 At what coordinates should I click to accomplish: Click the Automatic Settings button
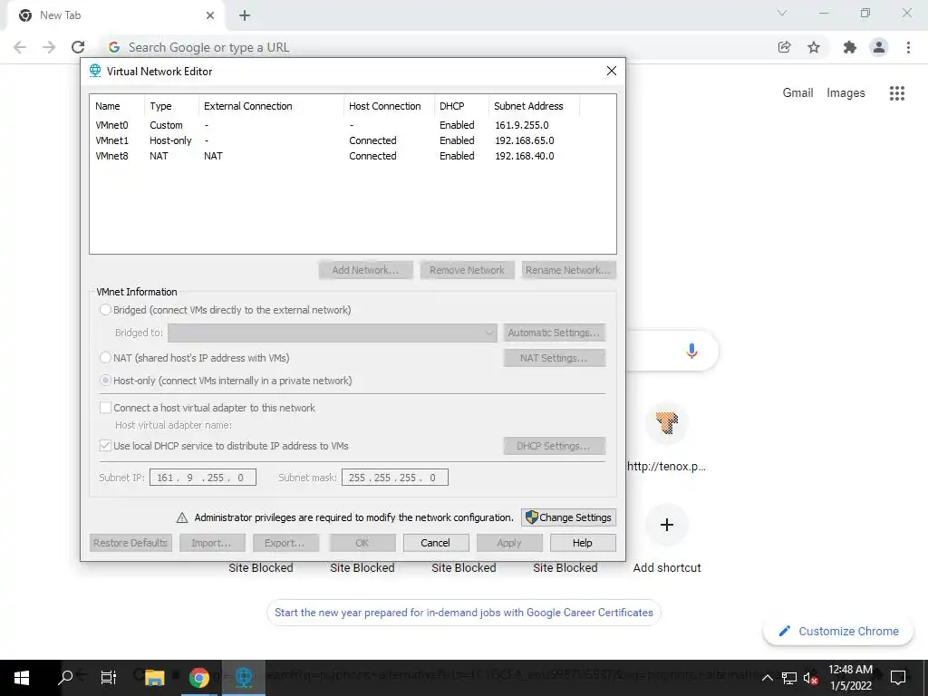click(554, 333)
